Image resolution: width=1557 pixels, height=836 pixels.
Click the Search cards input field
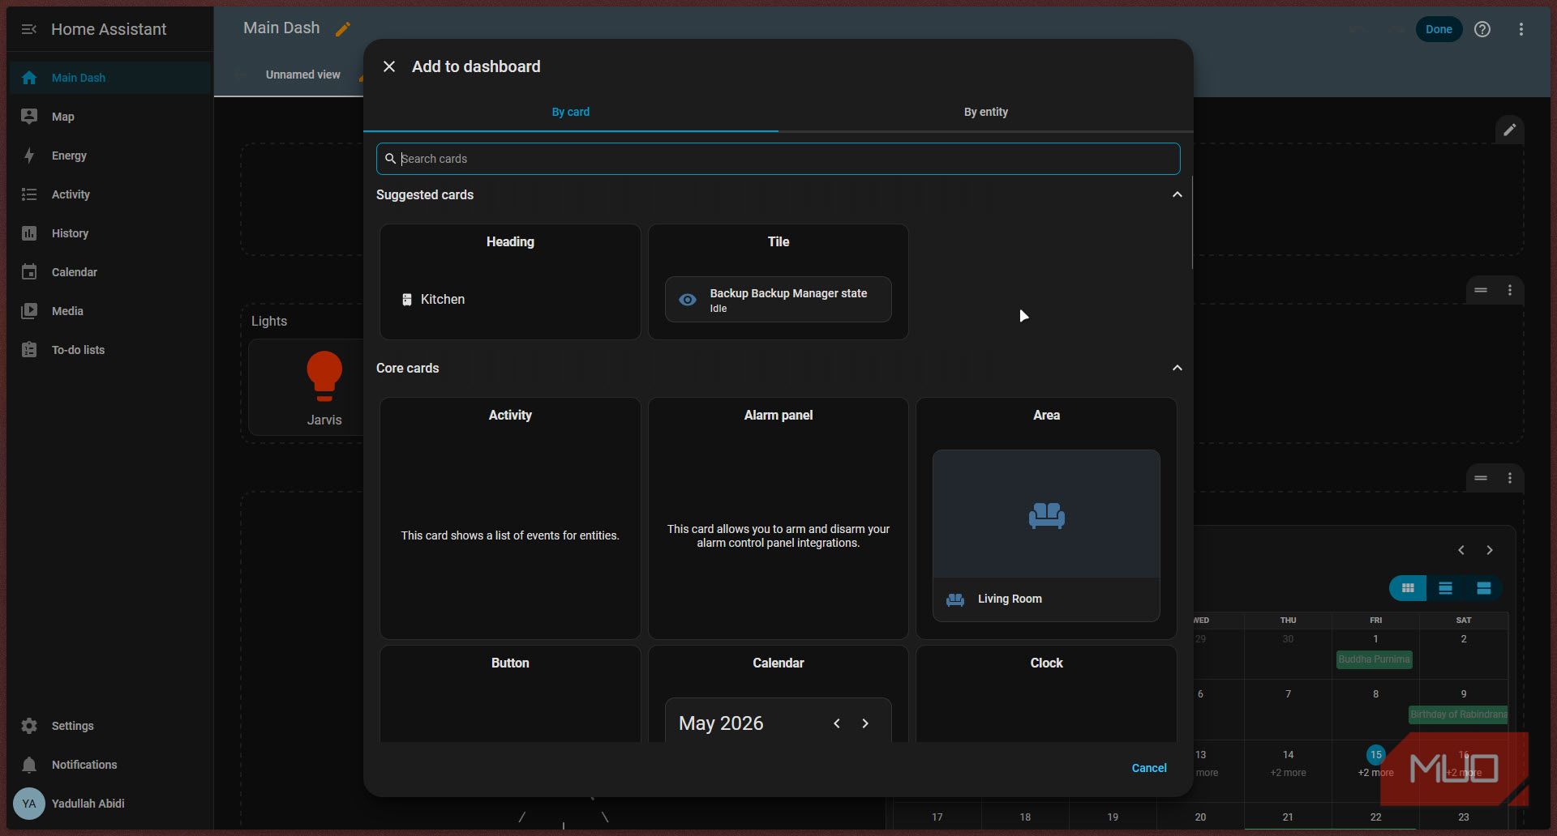click(x=778, y=159)
